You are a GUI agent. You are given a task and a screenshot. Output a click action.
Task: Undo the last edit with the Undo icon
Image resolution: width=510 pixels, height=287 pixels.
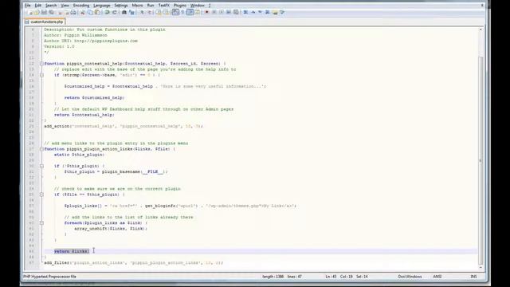point(107,13)
